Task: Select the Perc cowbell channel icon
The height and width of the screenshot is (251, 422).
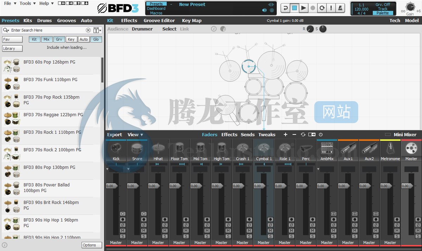Action: [306, 148]
